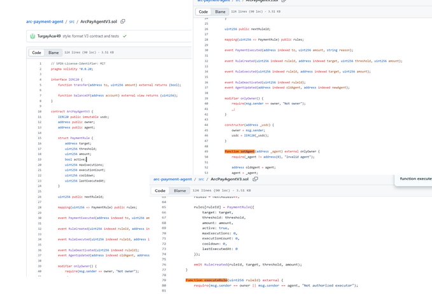Viewport: 432px width, 294px height.
Task: Open arc-payment-agent link in bottom pane breadcrumb
Action: [x=172, y=179]
